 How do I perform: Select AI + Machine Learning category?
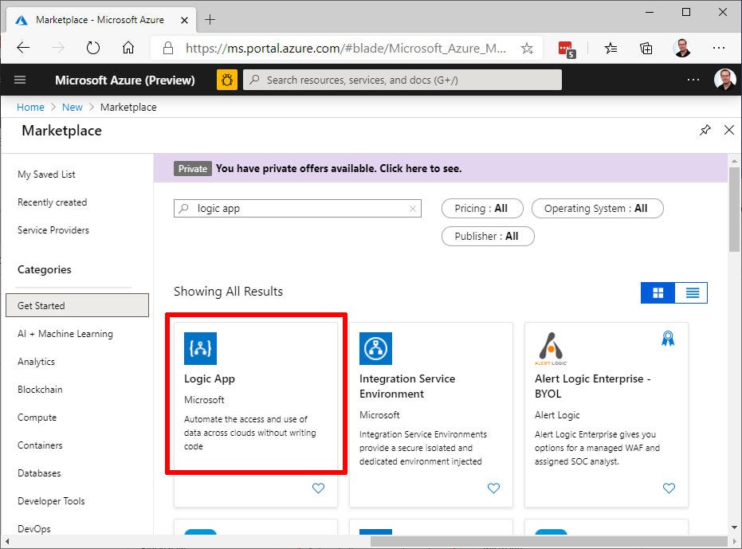65,334
